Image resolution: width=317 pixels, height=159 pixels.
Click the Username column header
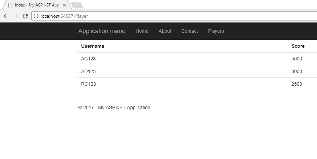(x=93, y=46)
